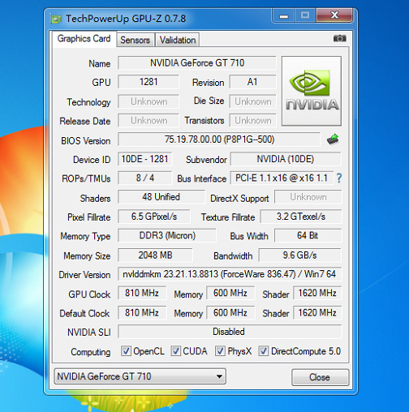
Task: Click the Close button
Action: [320, 377]
